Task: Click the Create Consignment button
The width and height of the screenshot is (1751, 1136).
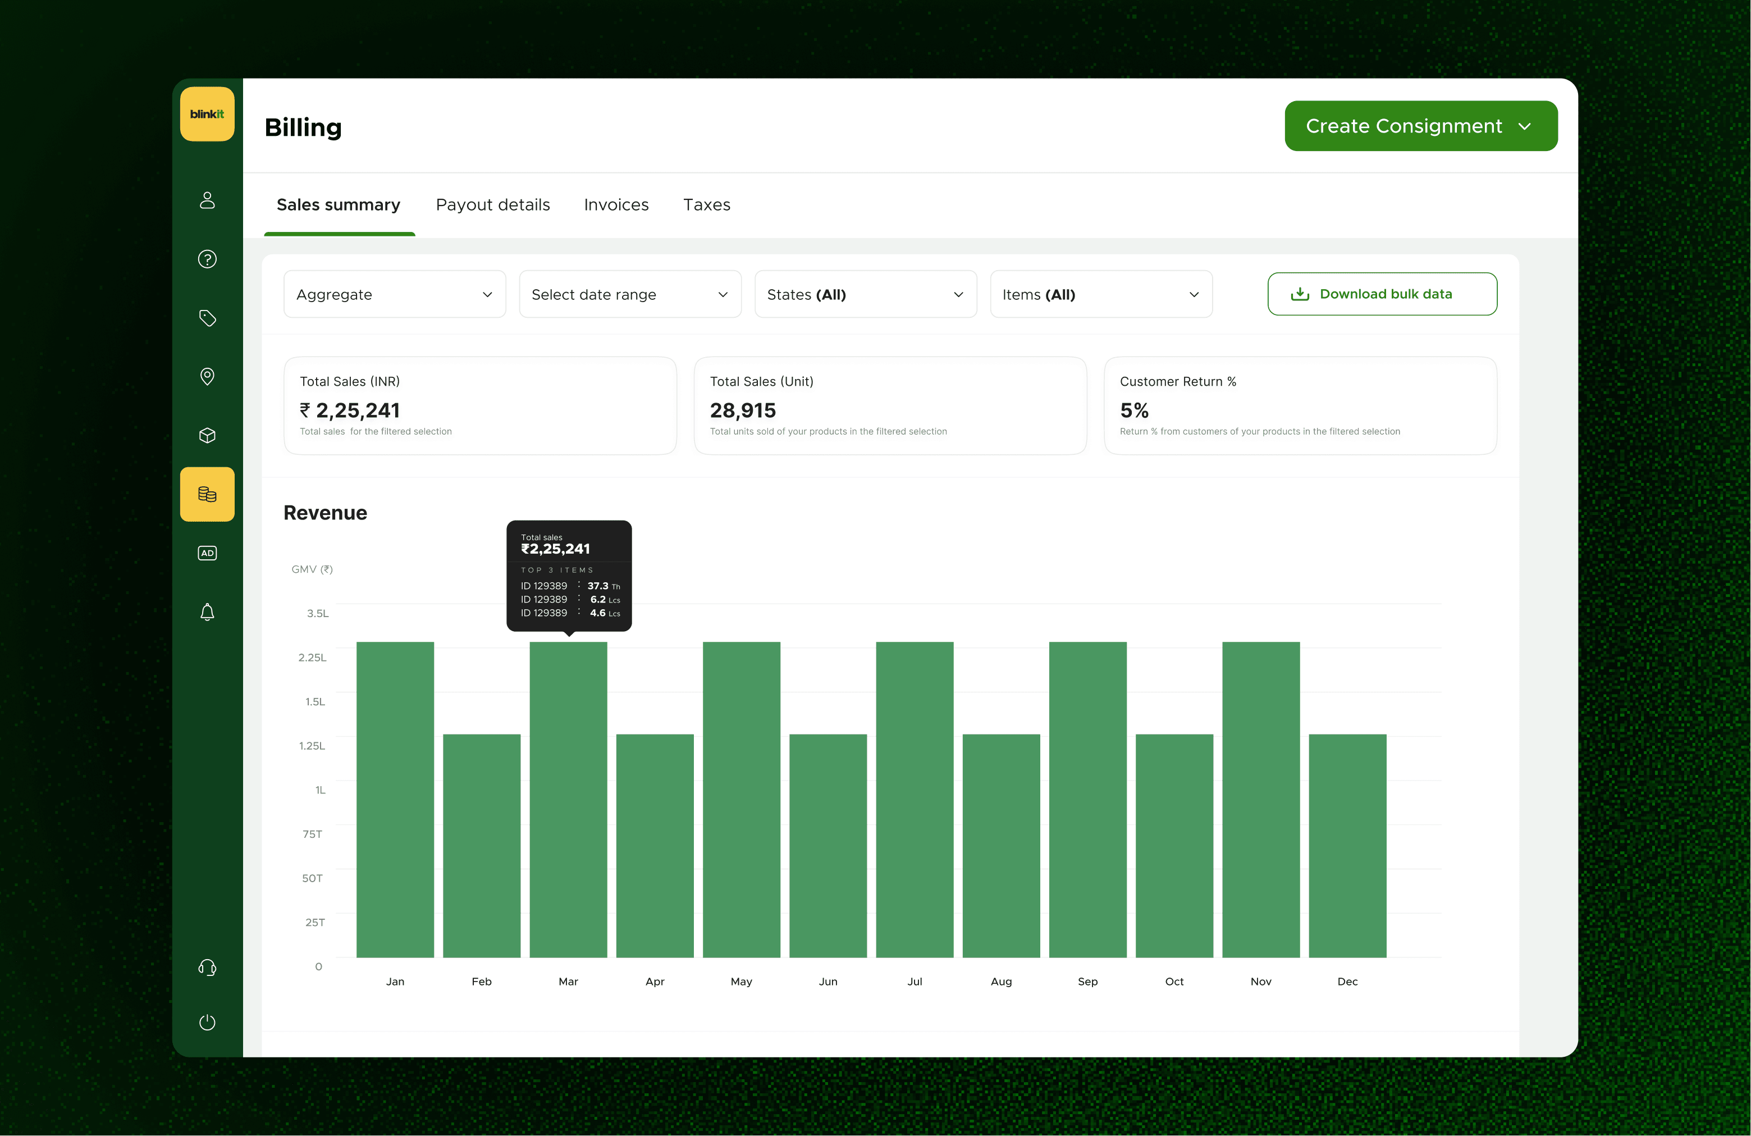Action: (x=1420, y=126)
